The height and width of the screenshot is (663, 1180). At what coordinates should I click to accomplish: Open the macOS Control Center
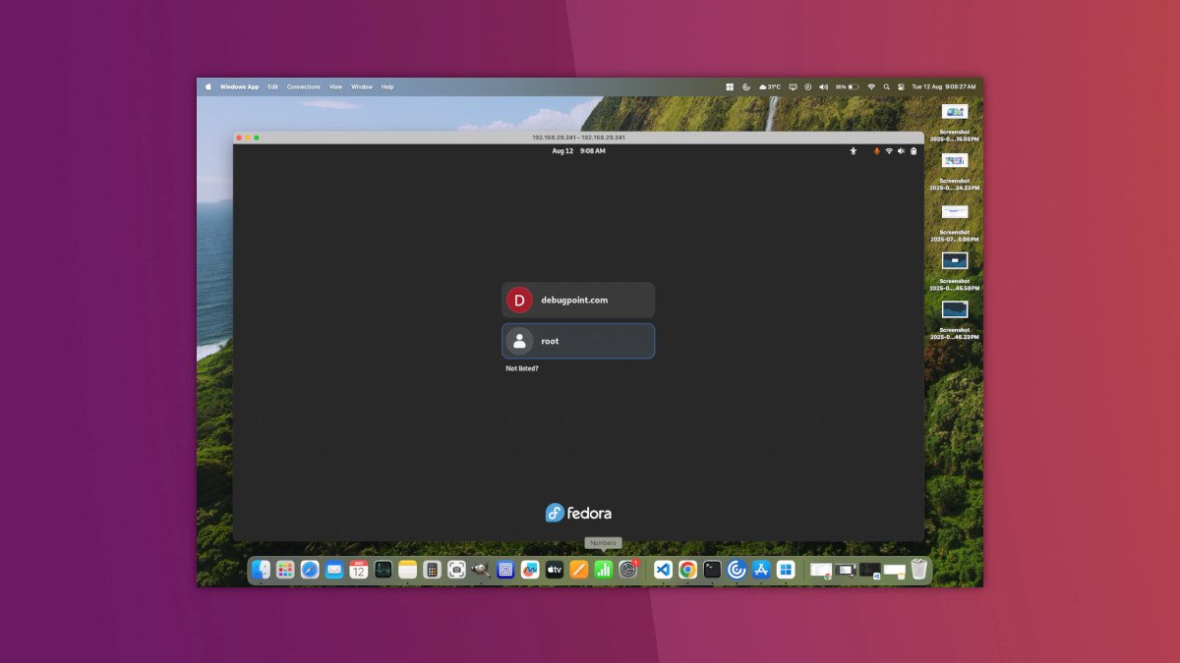tap(900, 86)
